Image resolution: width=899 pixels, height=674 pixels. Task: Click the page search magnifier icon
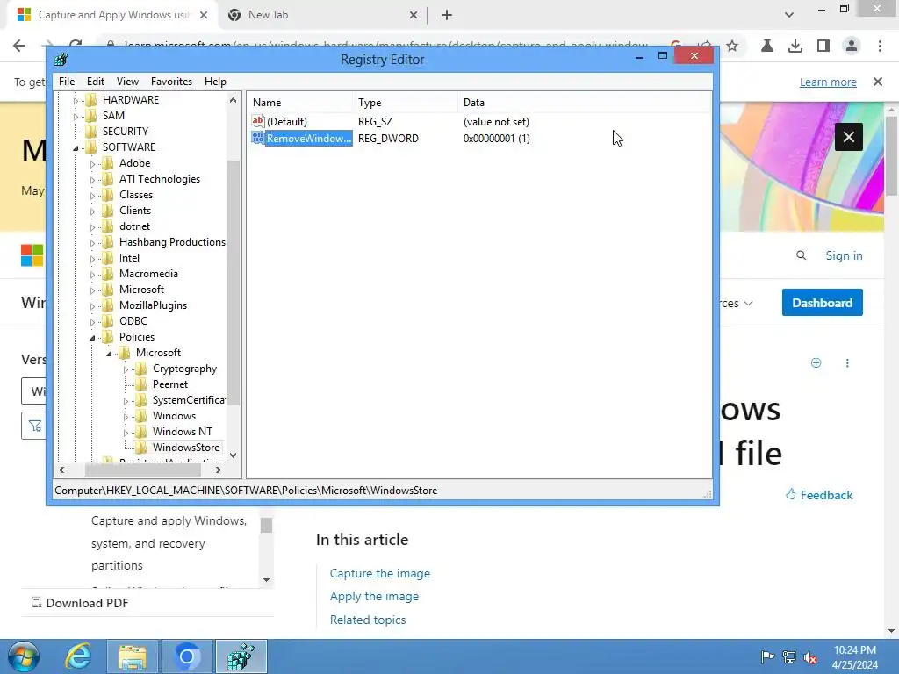(801, 255)
